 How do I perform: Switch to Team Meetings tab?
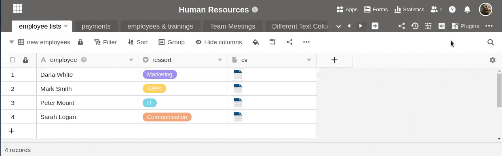point(232,26)
